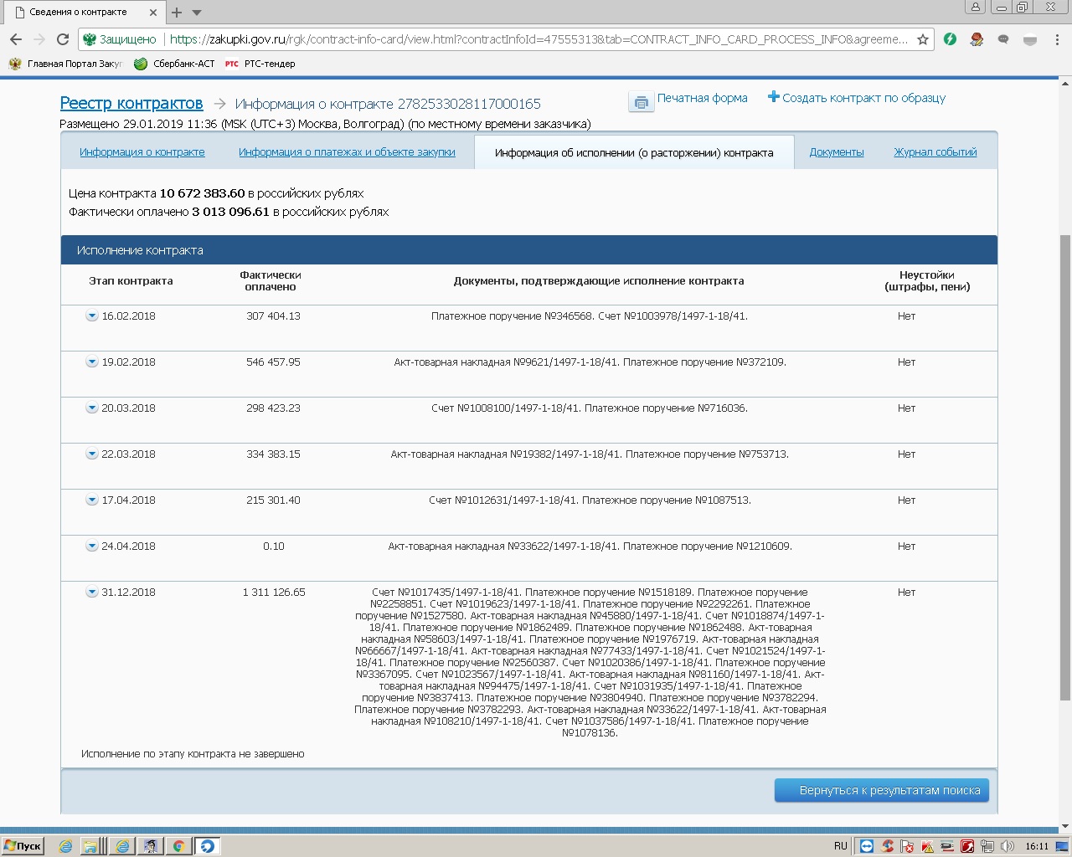This screenshot has height=857, width=1072.
Task: Close the Сведения о контракте tab
Action: [x=152, y=13]
